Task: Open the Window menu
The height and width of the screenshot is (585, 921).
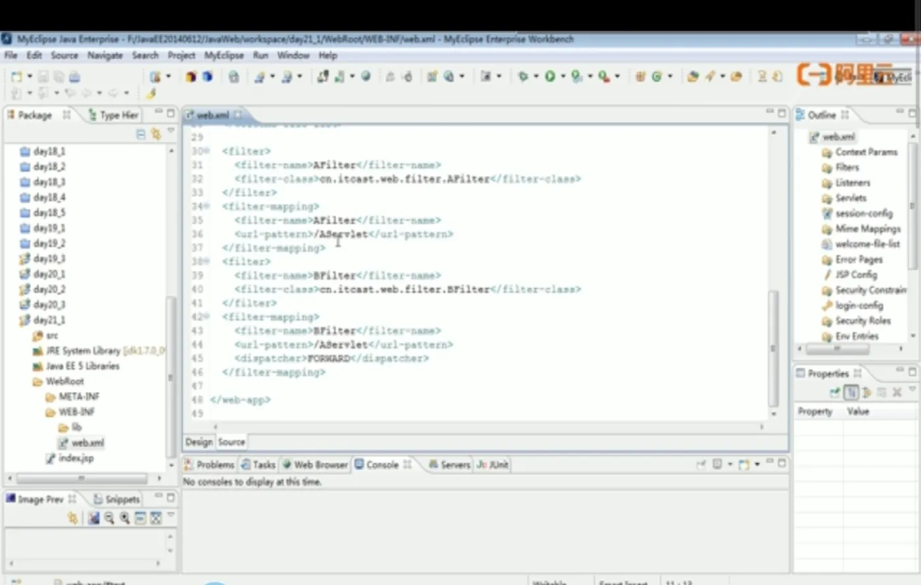Action: click(x=293, y=55)
